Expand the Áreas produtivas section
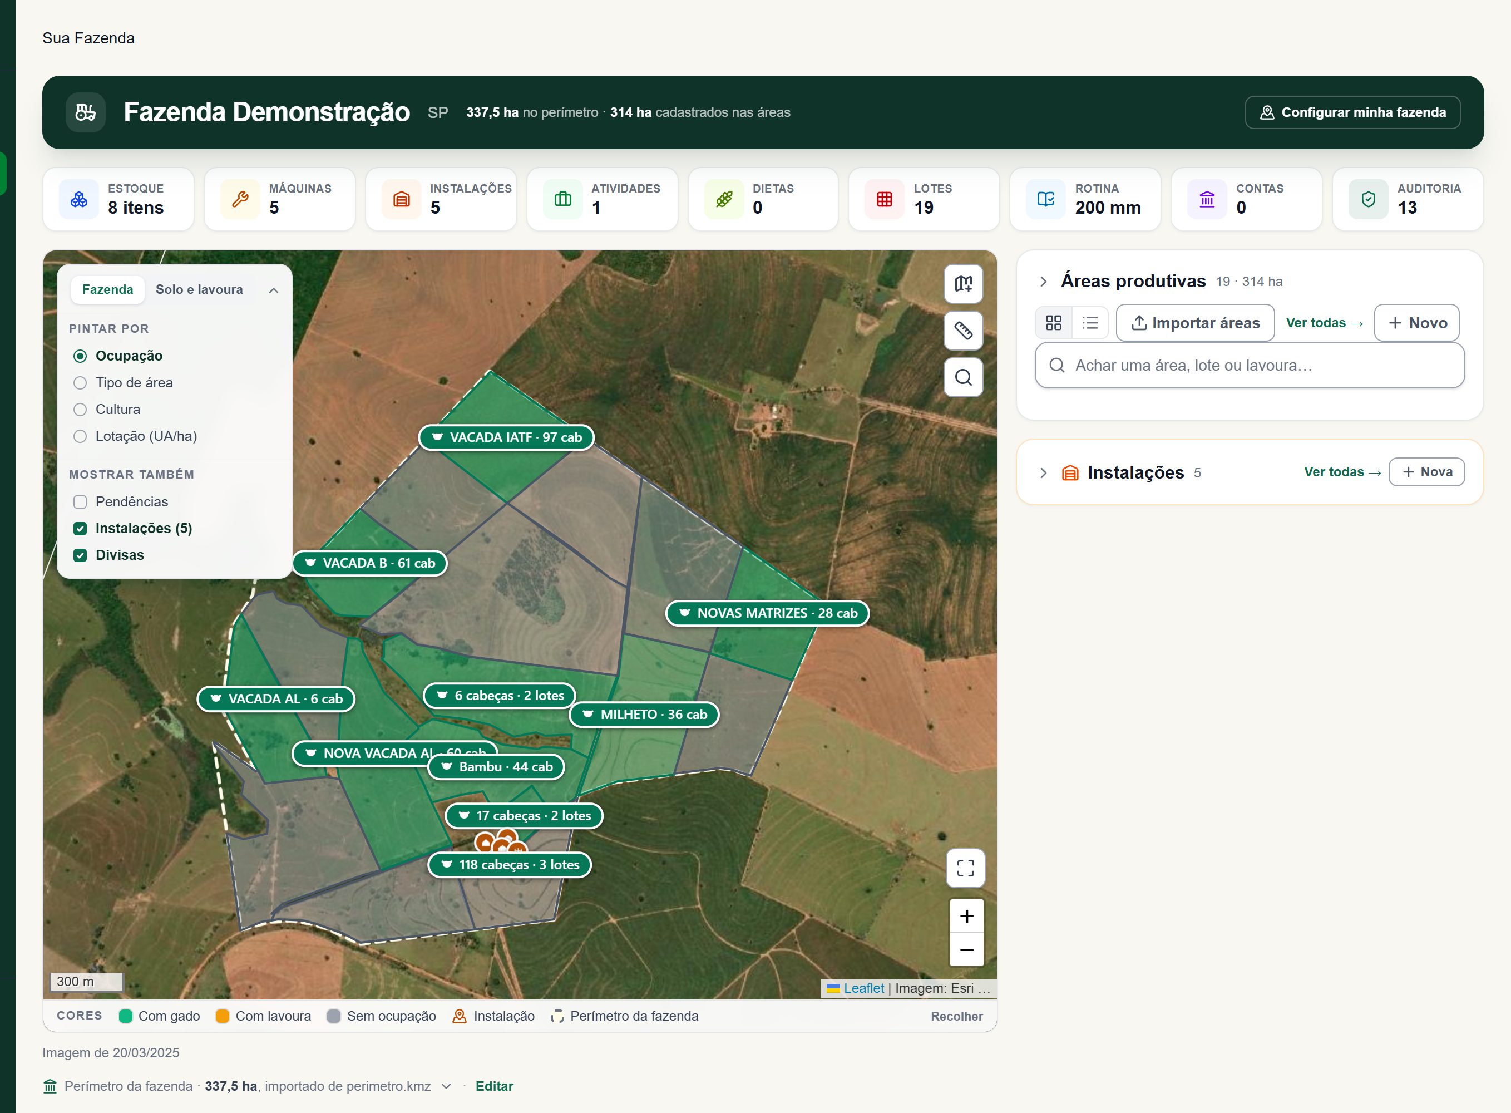1511x1113 pixels. pos(1043,282)
